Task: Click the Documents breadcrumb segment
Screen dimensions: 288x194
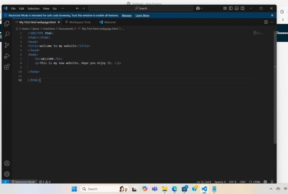Action: pyautogui.click(x=66, y=29)
